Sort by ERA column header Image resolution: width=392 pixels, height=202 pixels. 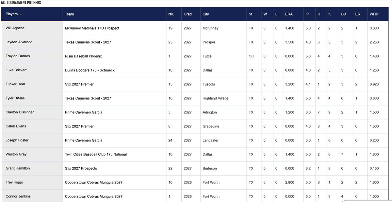289,14
